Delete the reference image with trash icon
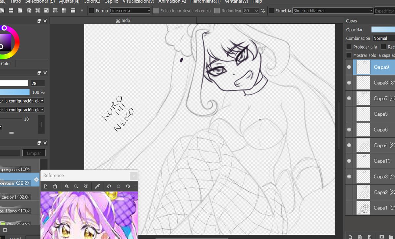Screen dimensions: 395x239 [55, 186]
